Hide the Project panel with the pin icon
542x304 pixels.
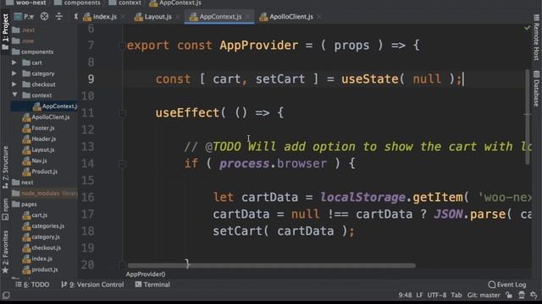75,16
